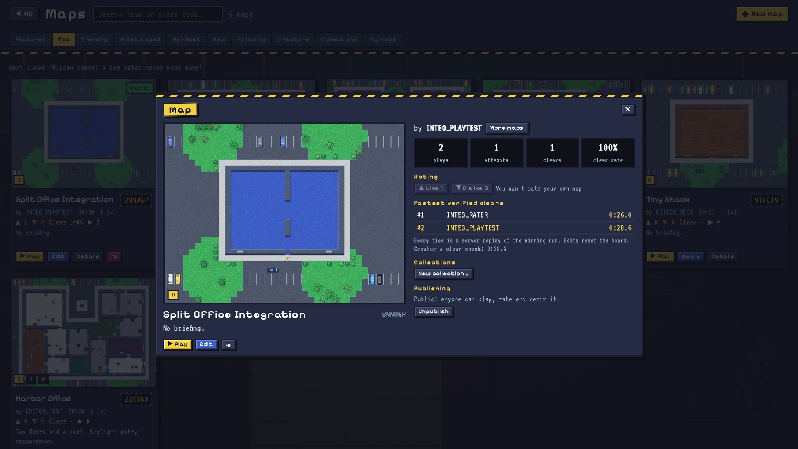Click the large map preview image
Viewport: 798px width, 449px height.
click(284, 213)
